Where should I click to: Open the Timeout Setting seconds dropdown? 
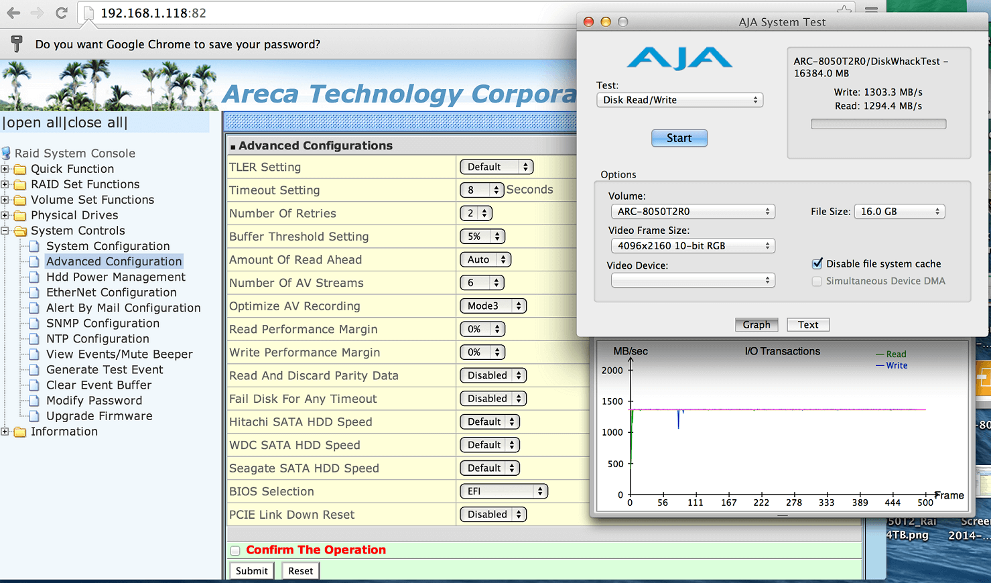pyautogui.click(x=482, y=190)
